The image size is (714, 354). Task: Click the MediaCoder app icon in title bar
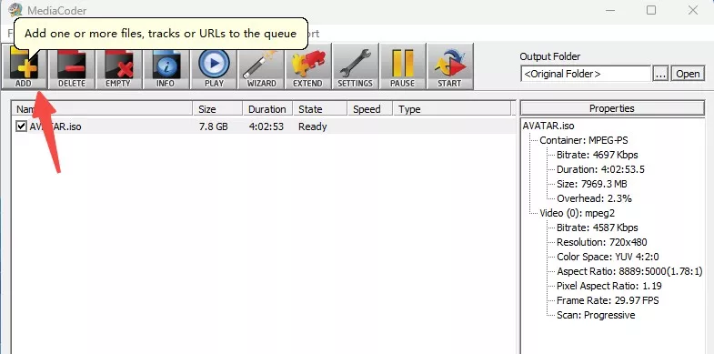15,10
